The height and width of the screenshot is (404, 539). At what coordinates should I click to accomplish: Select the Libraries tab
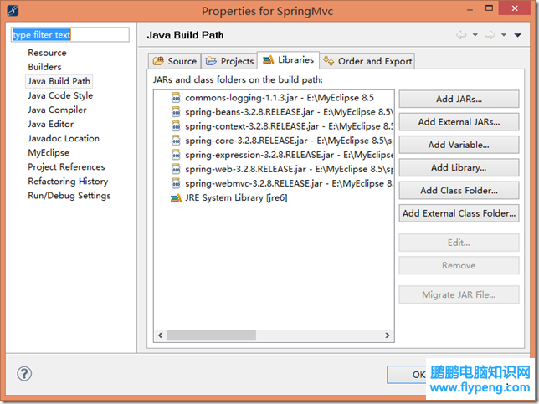pyautogui.click(x=289, y=60)
